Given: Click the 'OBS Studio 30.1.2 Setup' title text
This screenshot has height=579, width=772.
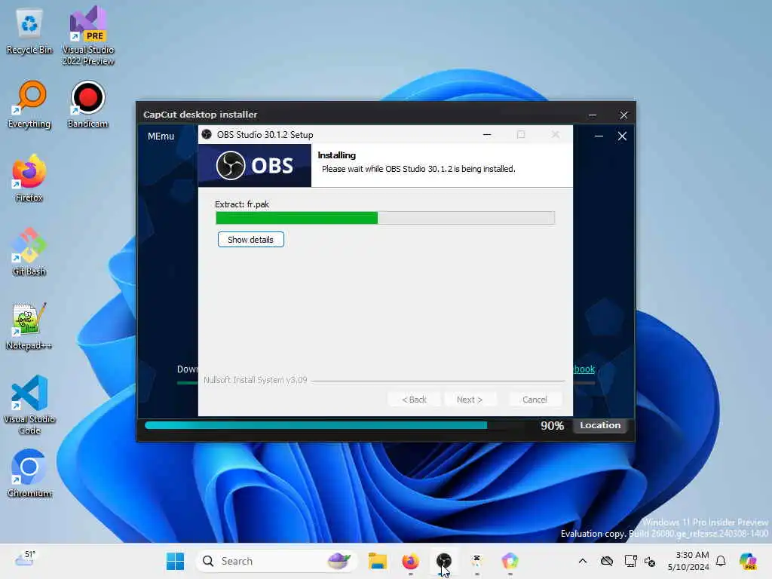Looking at the screenshot, I should pos(265,134).
